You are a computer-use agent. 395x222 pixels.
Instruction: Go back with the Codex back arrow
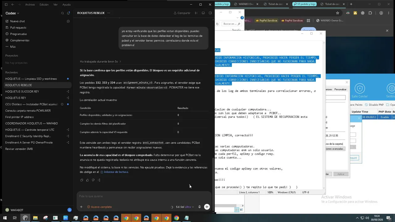(x=13, y=5)
